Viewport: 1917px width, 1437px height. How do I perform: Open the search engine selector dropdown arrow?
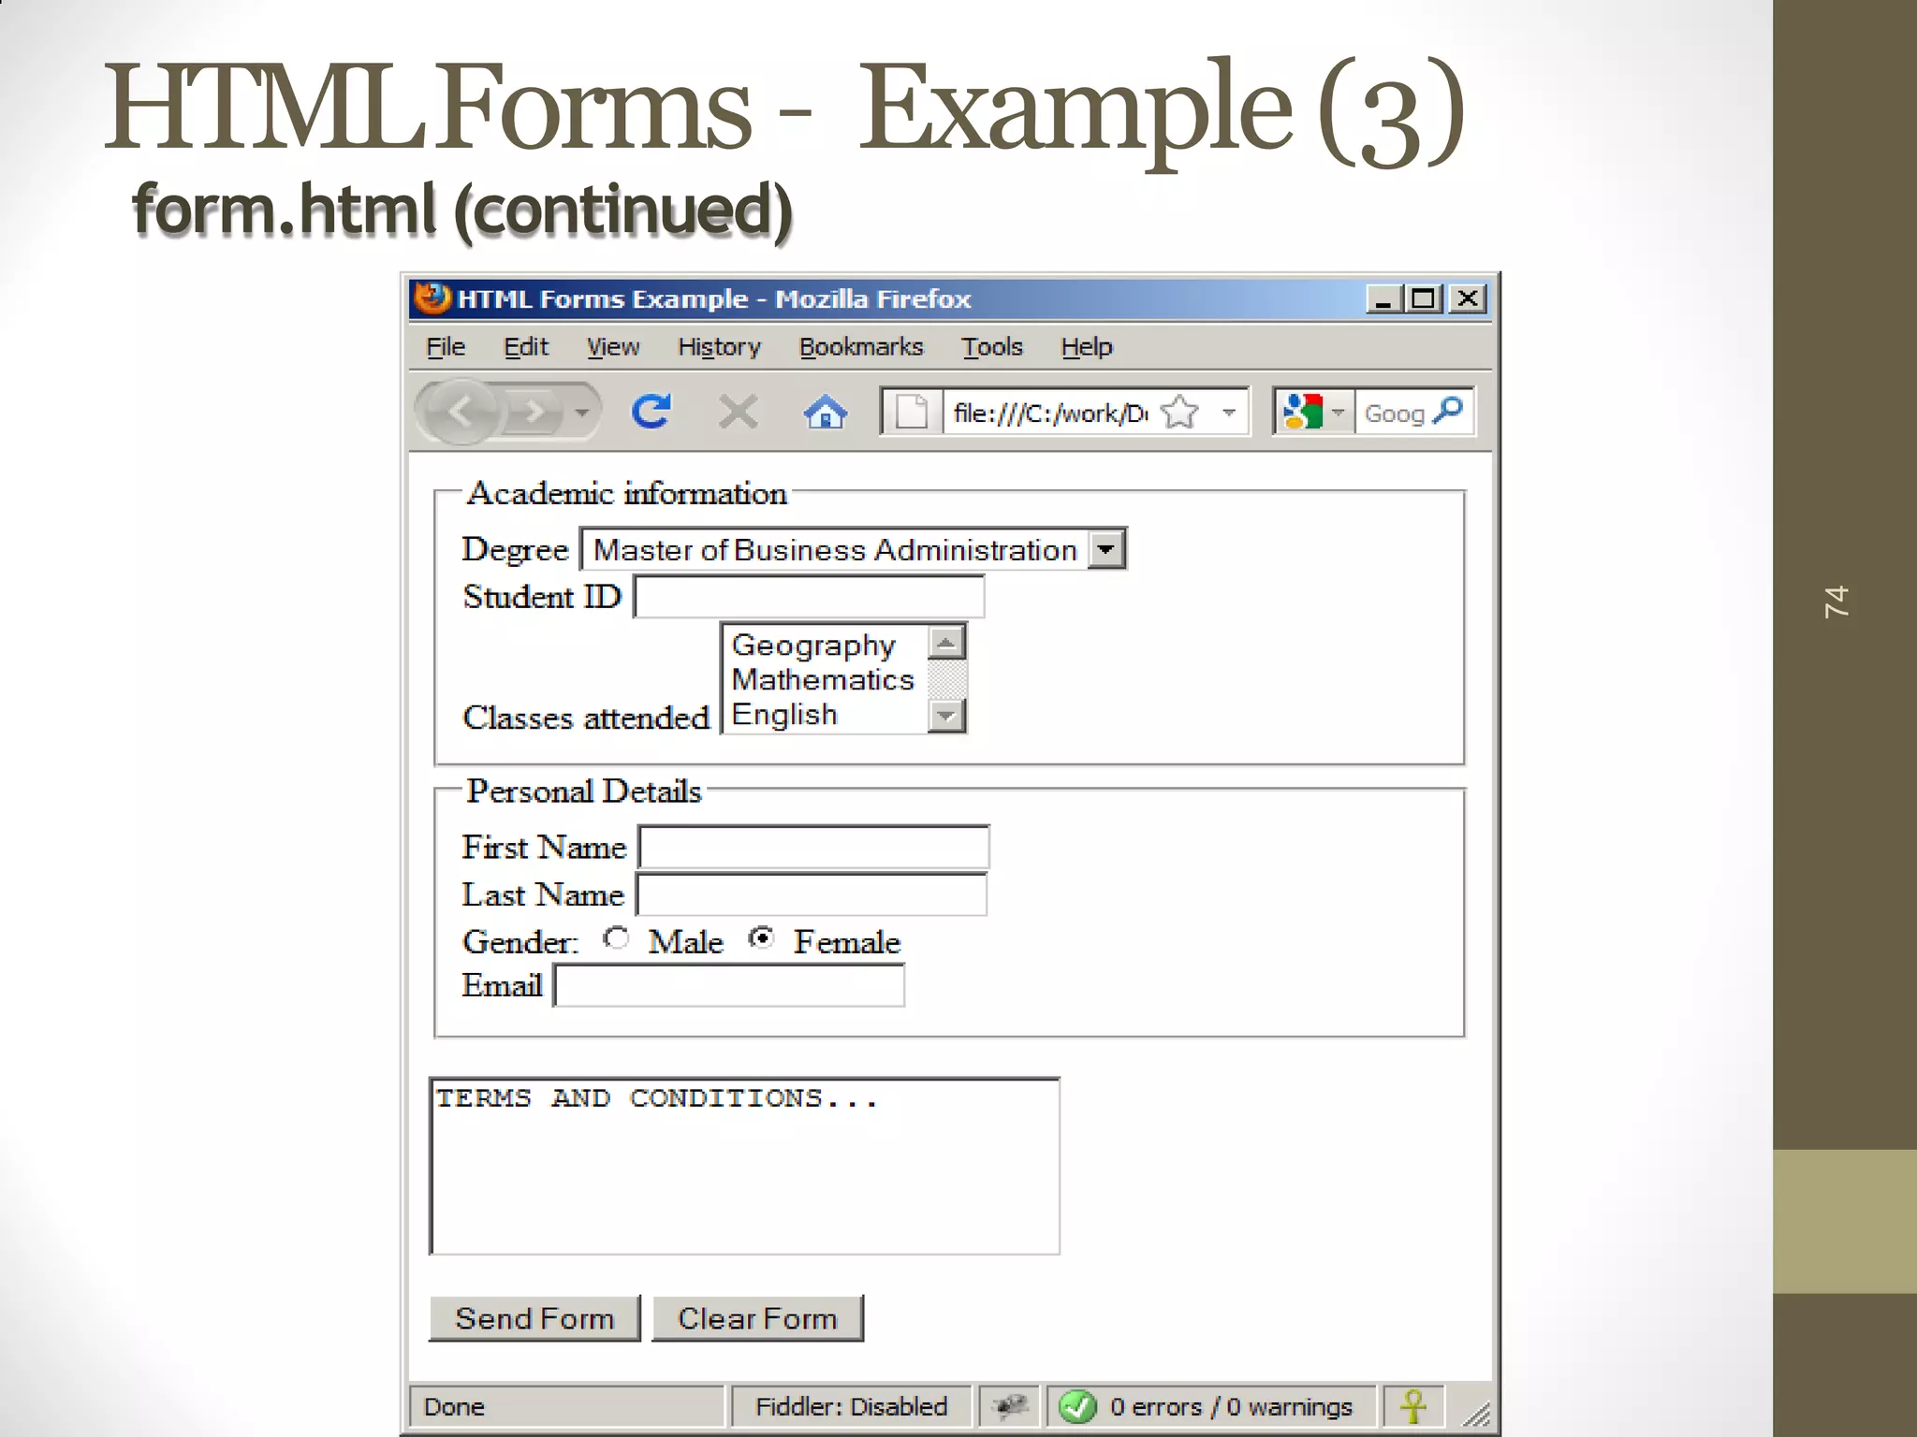click(x=1339, y=412)
